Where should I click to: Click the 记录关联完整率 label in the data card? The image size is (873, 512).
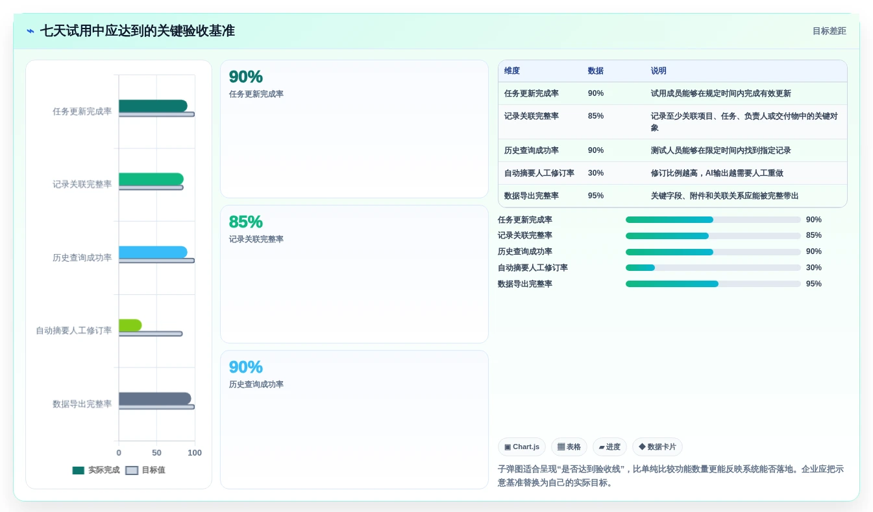pyautogui.click(x=256, y=239)
